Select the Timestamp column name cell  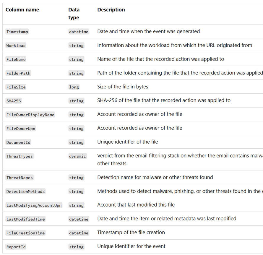(x=17, y=32)
